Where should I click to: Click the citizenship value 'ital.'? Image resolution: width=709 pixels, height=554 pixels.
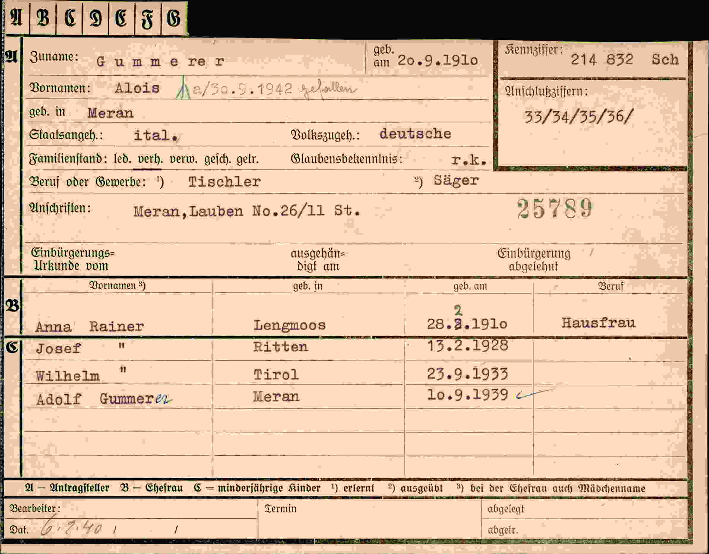(x=156, y=135)
